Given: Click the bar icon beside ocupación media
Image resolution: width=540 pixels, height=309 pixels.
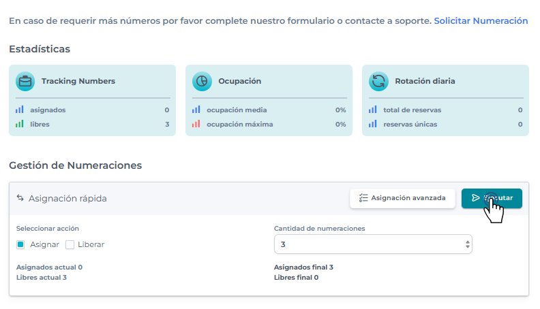Looking at the screenshot, I should click(196, 110).
